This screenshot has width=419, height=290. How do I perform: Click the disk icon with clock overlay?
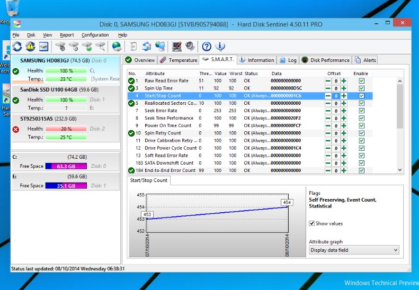[x=74, y=47]
